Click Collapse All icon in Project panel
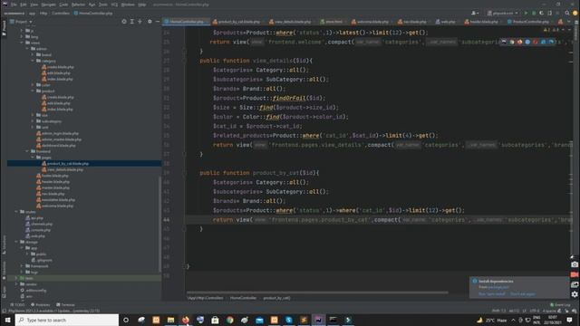This screenshot has height=326, width=580. click(140, 22)
